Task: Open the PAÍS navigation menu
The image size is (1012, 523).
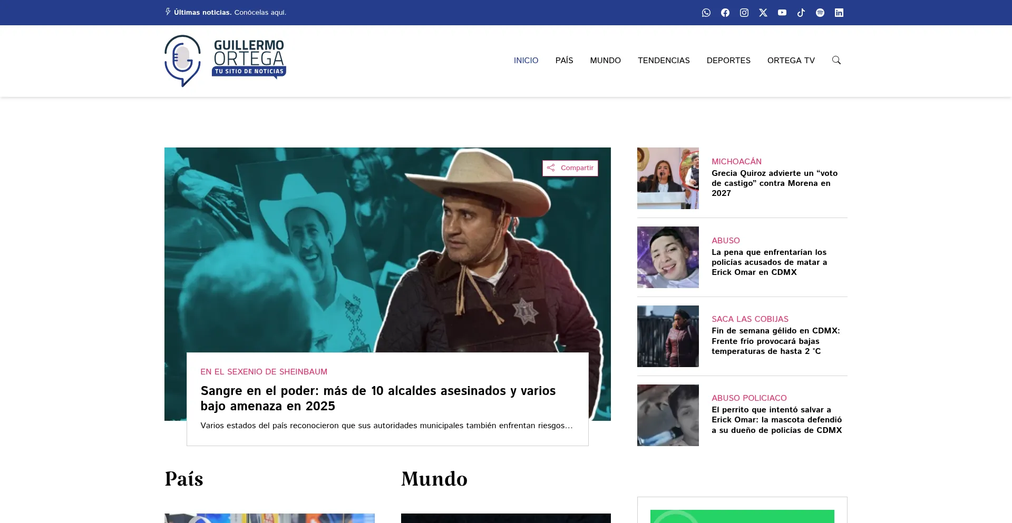Action: click(564, 61)
